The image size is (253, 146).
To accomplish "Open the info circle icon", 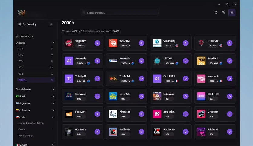I will 216,13.
